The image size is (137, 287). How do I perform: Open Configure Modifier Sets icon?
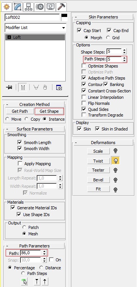[x=59, y=87]
